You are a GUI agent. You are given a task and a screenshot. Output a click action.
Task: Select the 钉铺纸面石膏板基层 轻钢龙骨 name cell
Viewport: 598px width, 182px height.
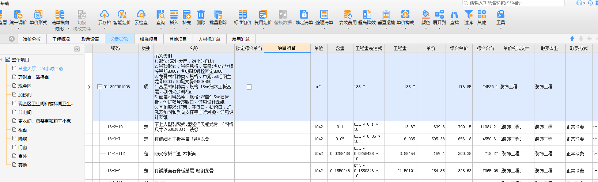[x=194, y=171]
